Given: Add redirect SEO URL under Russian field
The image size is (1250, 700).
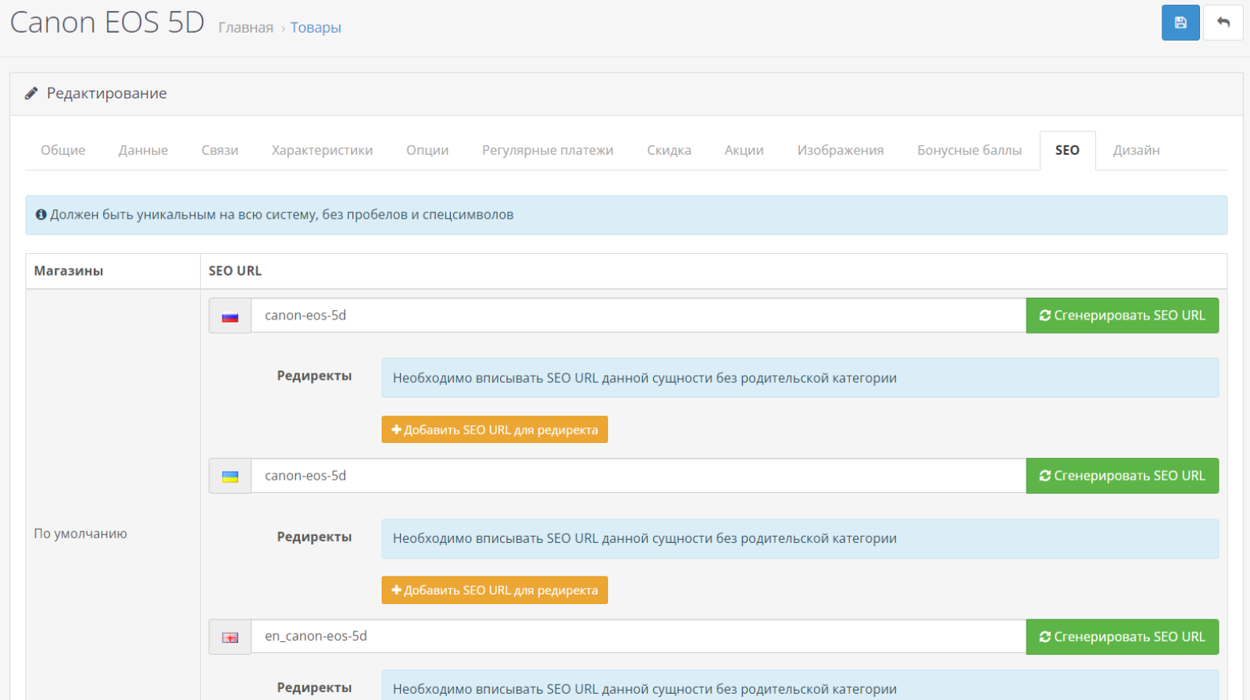Looking at the screenshot, I should pos(495,430).
